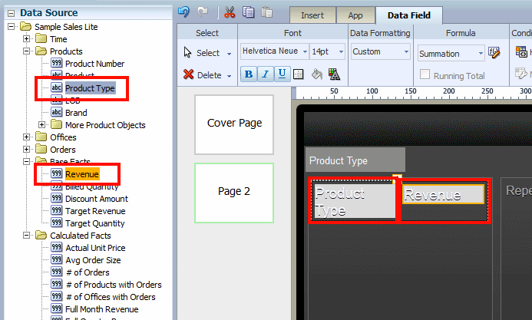Click the Product Type header cell on canvas
Viewport: 532px width, 320px height.
pos(355,160)
